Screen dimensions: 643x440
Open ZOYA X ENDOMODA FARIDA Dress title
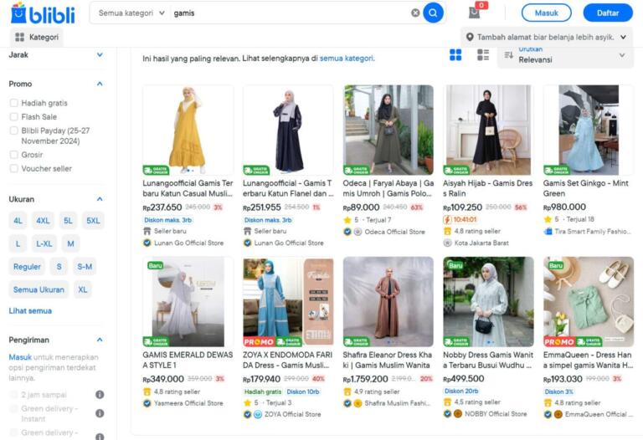pos(287,360)
